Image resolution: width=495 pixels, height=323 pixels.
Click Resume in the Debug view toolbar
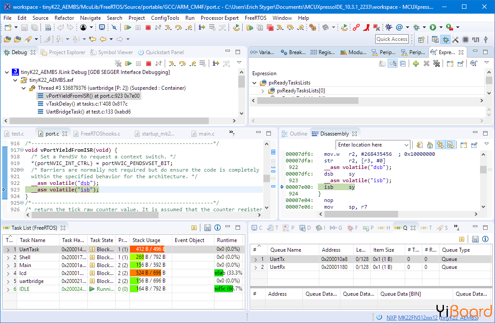(128, 63)
